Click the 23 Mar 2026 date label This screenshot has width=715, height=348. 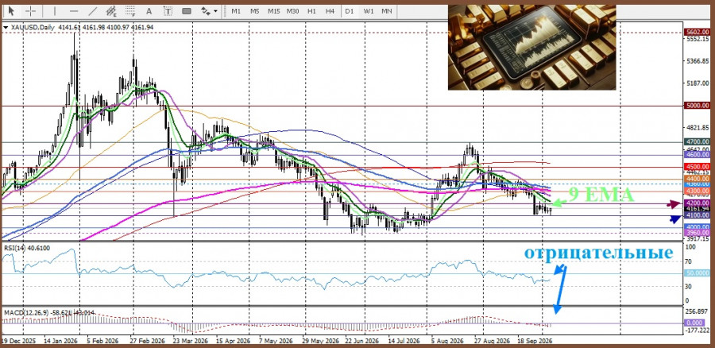pyautogui.click(x=189, y=341)
